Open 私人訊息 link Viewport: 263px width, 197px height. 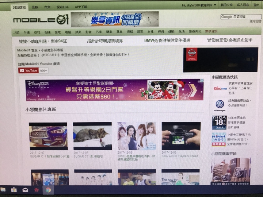pos(243,5)
